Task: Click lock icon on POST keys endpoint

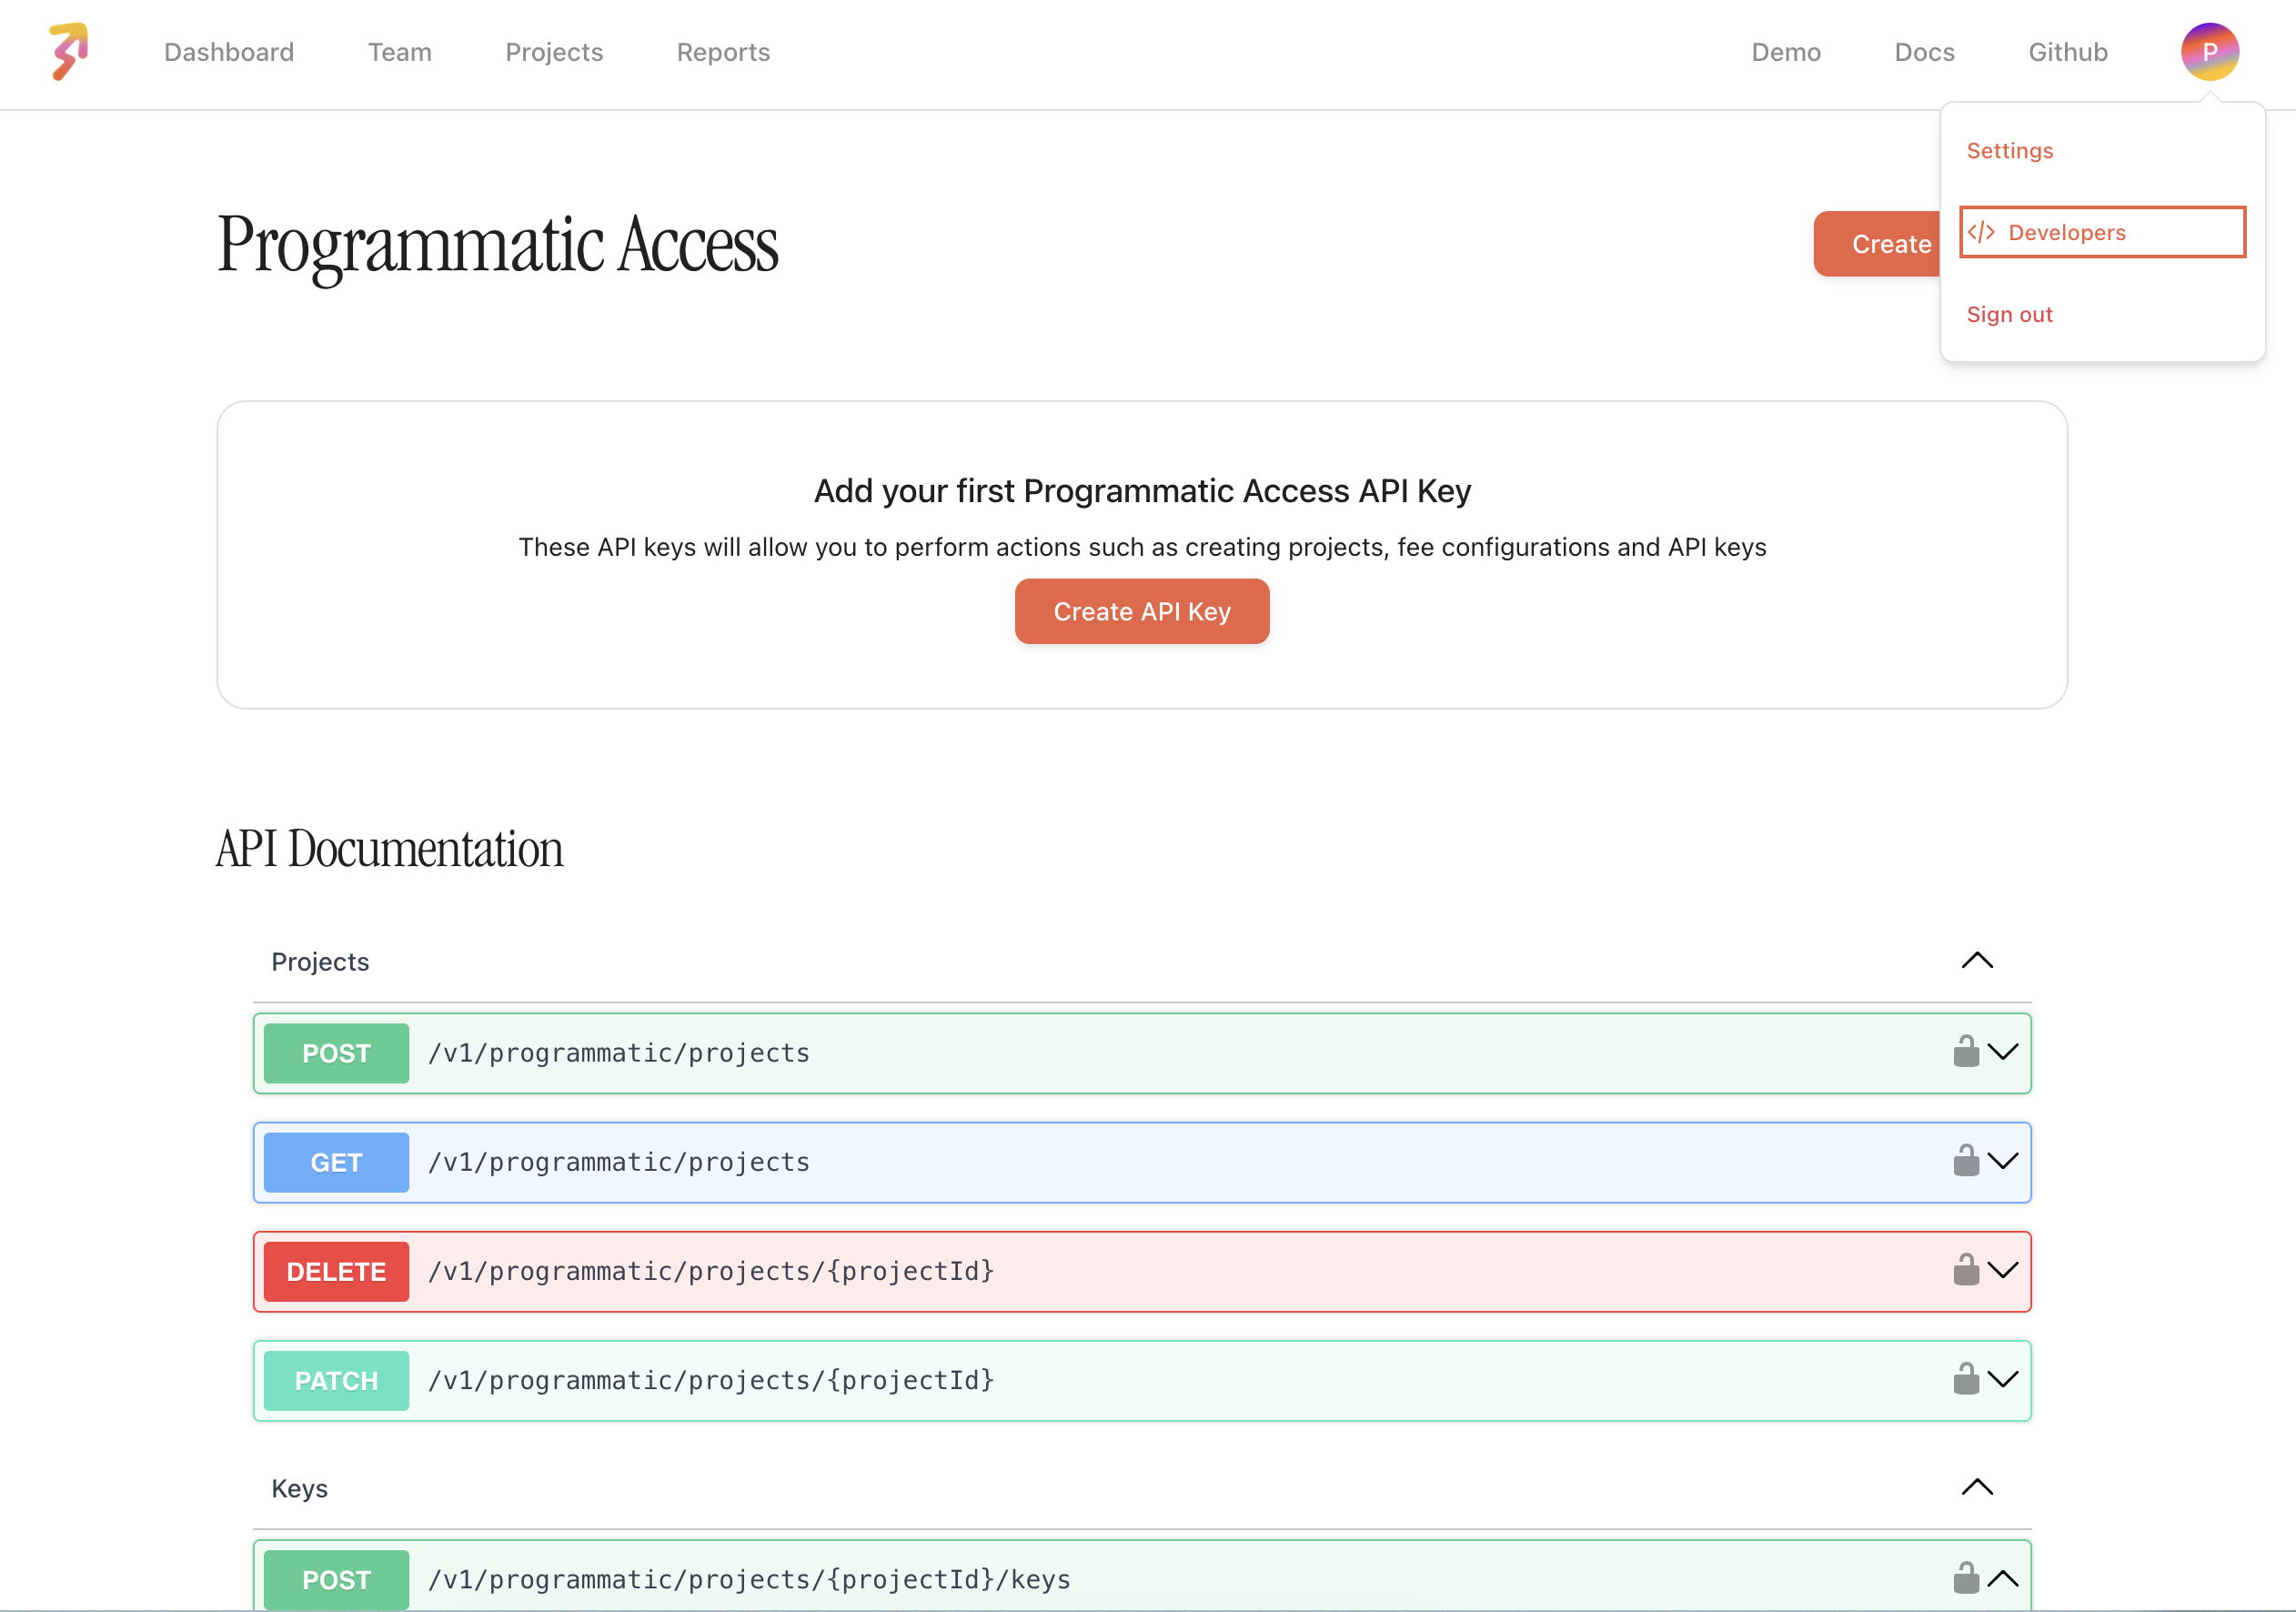Action: click(x=1965, y=1578)
